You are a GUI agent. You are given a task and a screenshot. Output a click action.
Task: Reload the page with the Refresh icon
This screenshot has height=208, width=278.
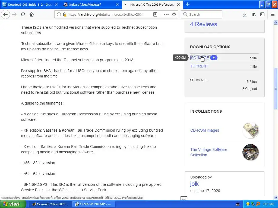23,15
